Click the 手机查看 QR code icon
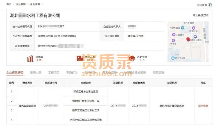 [210, 5]
